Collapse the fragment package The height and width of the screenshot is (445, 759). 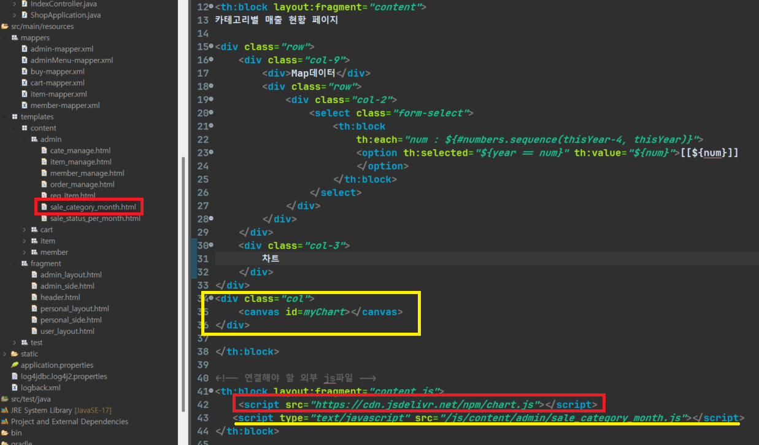pyautogui.click(x=15, y=263)
